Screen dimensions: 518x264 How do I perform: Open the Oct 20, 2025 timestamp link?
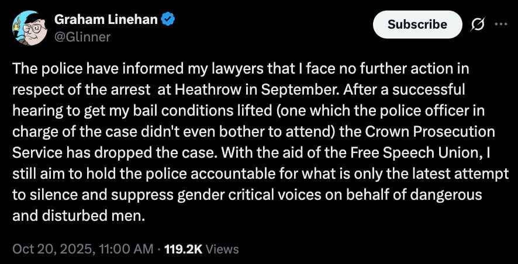point(53,249)
